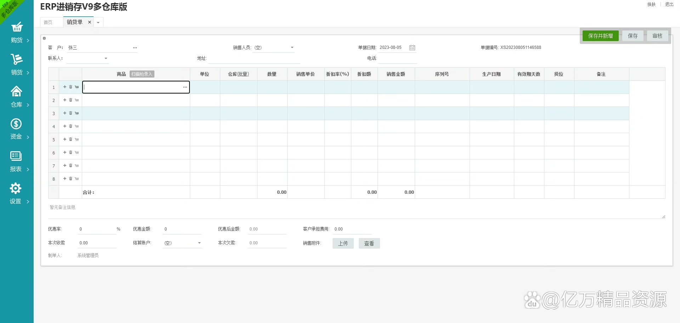This screenshot has height=323, width=680.
Task: Open the 联系人 dropdown
Action: tap(106, 58)
